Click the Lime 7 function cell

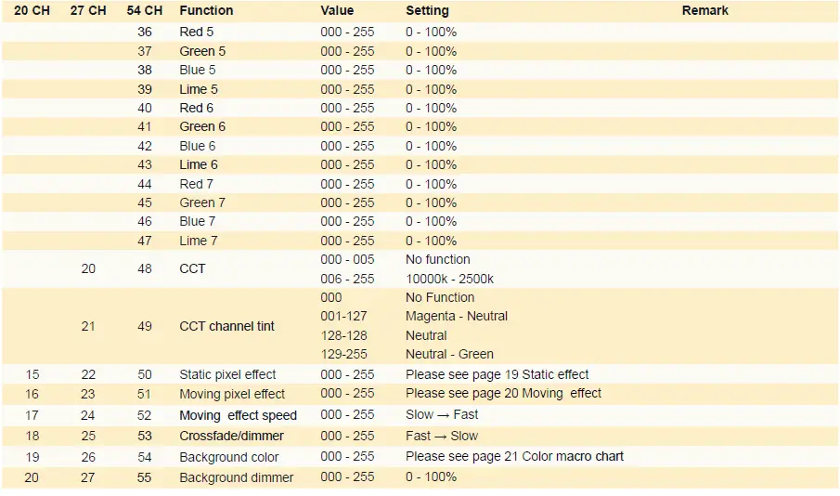coord(199,241)
